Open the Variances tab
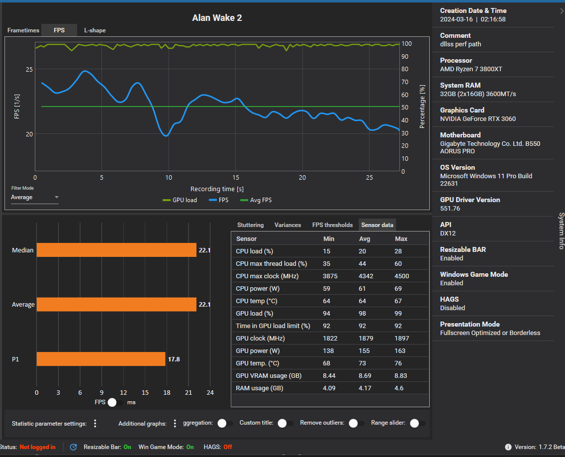Image resolution: width=565 pixels, height=457 pixels. pyautogui.click(x=287, y=225)
